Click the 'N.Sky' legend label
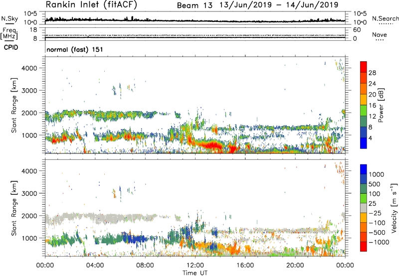 9,18
